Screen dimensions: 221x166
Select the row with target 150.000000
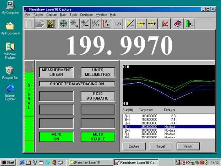tap(169, 120)
